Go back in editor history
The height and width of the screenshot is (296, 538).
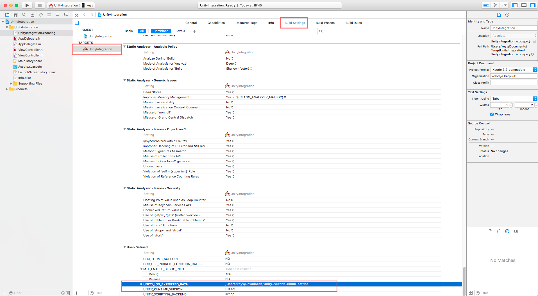(85, 15)
